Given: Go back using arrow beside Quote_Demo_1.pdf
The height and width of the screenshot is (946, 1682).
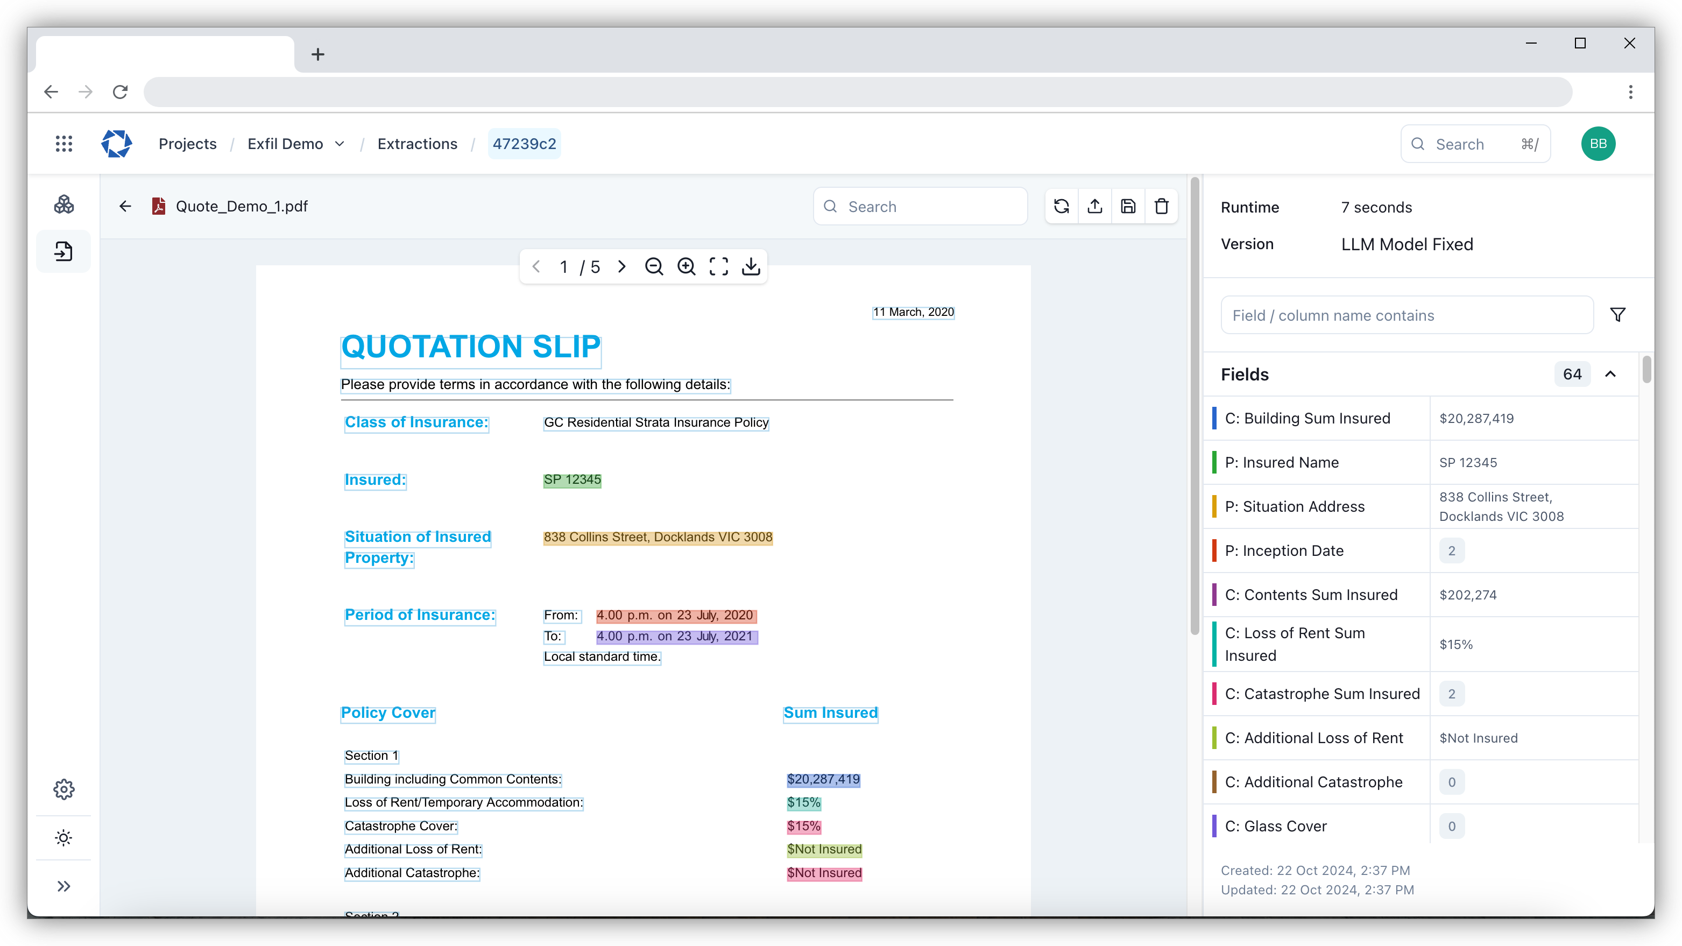Looking at the screenshot, I should click(x=125, y=206).
